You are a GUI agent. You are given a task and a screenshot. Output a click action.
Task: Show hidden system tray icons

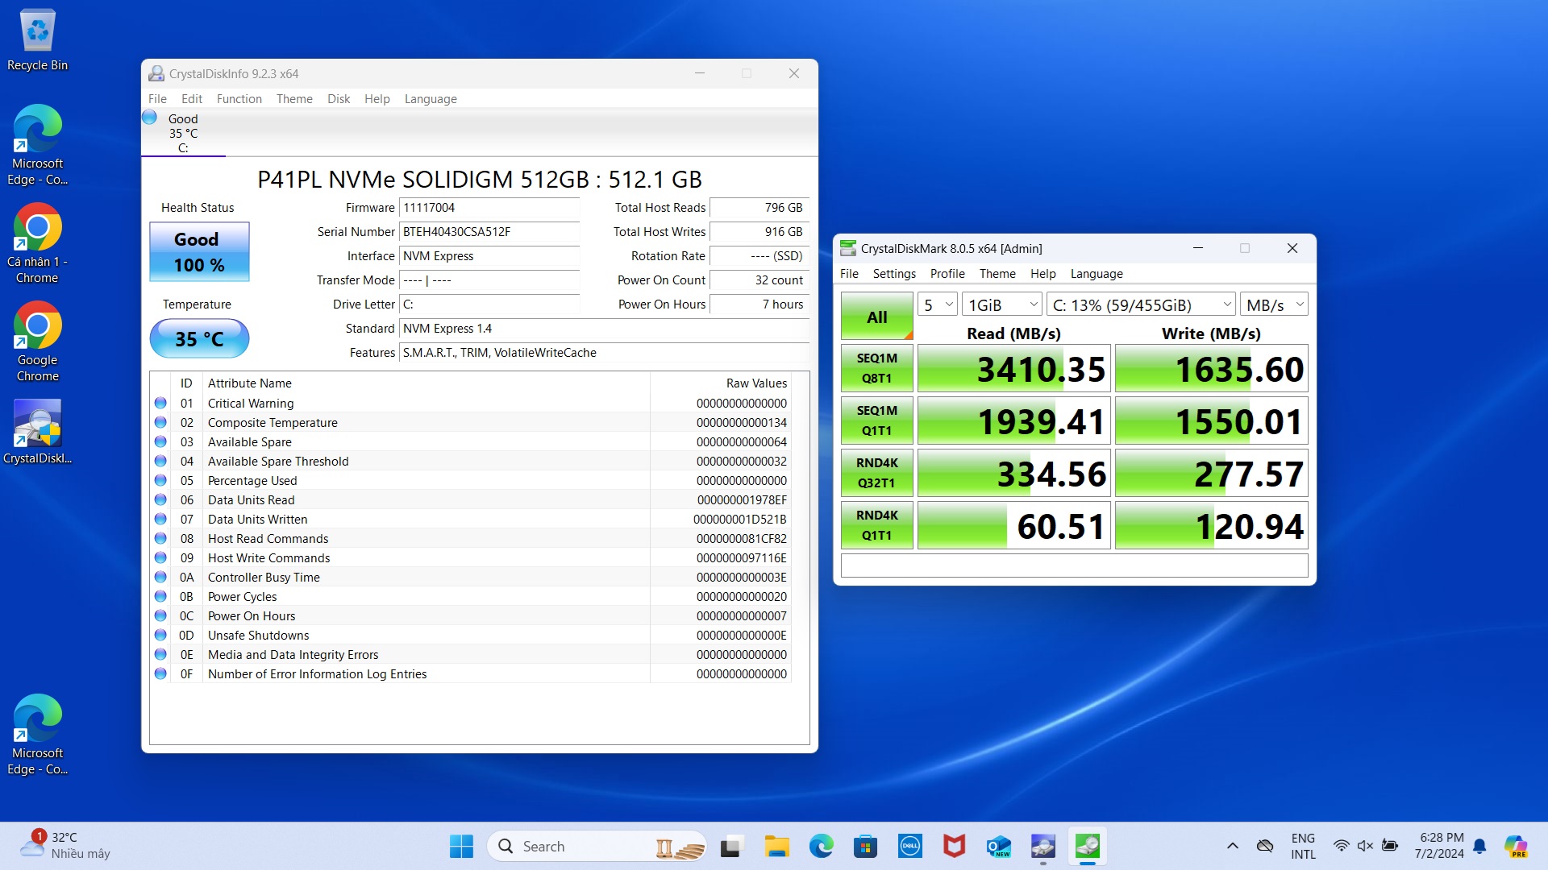(1232, 846)
